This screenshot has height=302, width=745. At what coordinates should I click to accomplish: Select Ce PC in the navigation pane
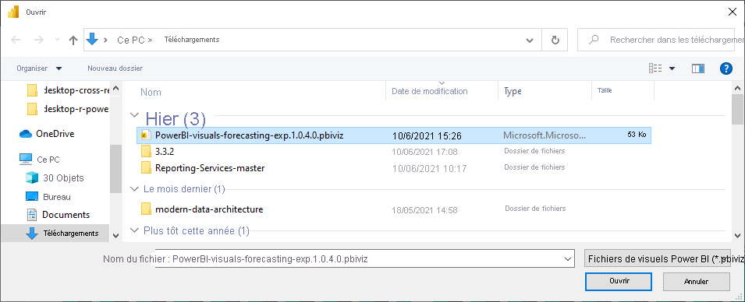40,160
